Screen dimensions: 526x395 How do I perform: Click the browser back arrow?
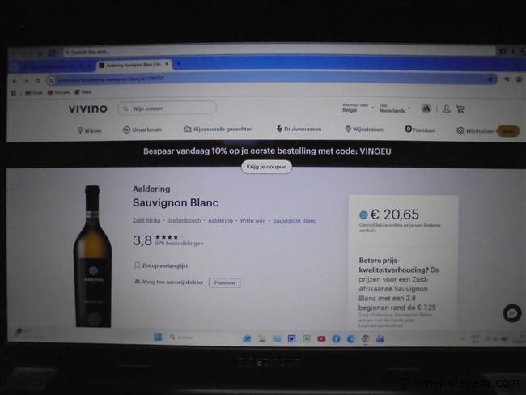tap(14, 81)
